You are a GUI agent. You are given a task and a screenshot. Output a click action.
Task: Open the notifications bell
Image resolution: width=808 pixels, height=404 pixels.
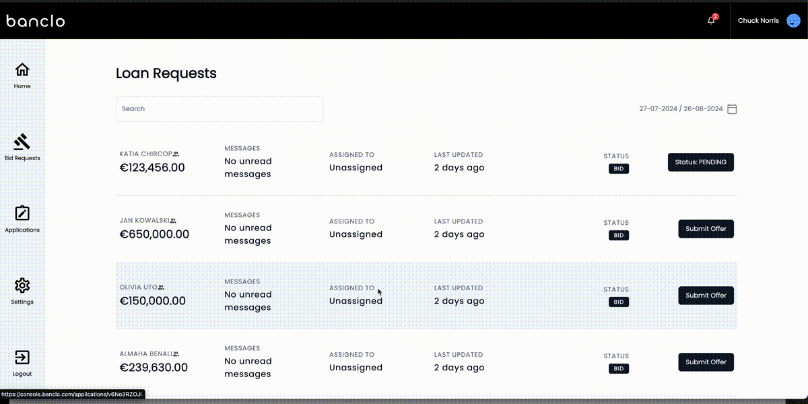coord(710,21)
